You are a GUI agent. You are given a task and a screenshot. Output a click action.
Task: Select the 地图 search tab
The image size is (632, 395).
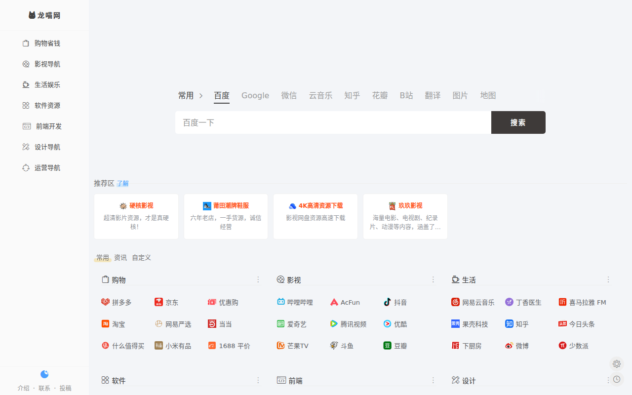488,96
